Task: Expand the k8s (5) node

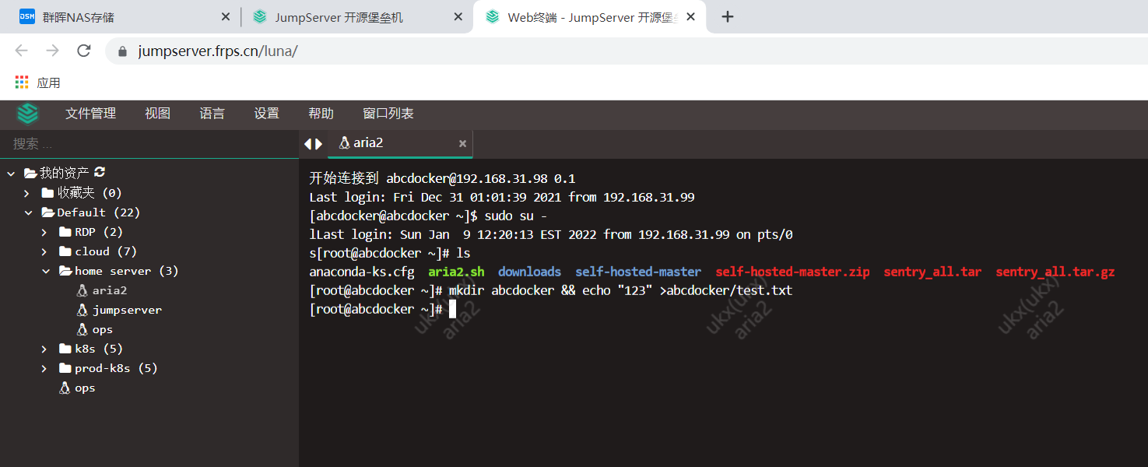Action: pos(45,349)
